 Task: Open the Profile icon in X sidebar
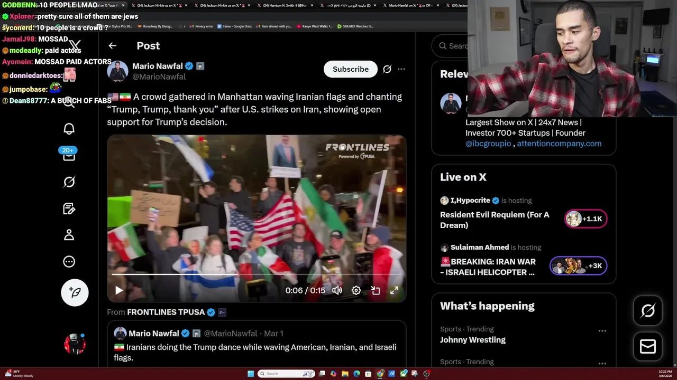pos(69,235)
